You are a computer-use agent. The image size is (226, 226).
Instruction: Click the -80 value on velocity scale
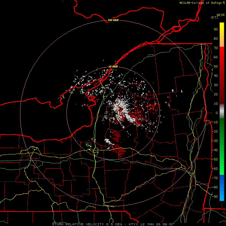[x=215, y=187]
